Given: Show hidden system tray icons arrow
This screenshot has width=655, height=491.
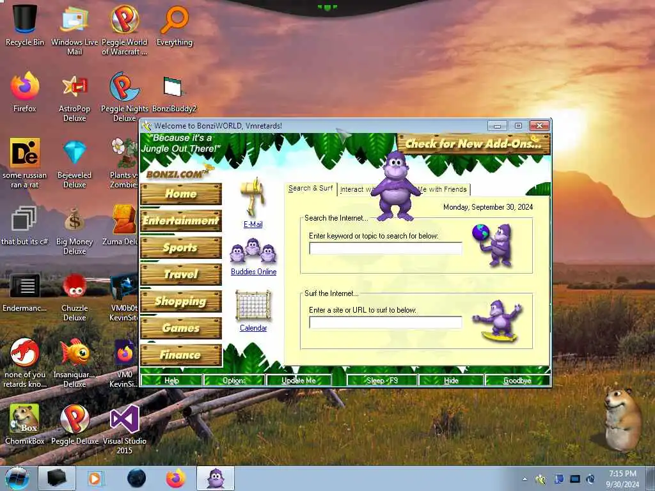Looking at the screenshot, I should tap(525, 479).
